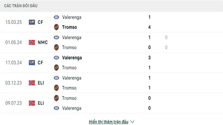Open match dated 09.07.23
The width and height of the screenshot is (223, 125).
coord(13,103)
